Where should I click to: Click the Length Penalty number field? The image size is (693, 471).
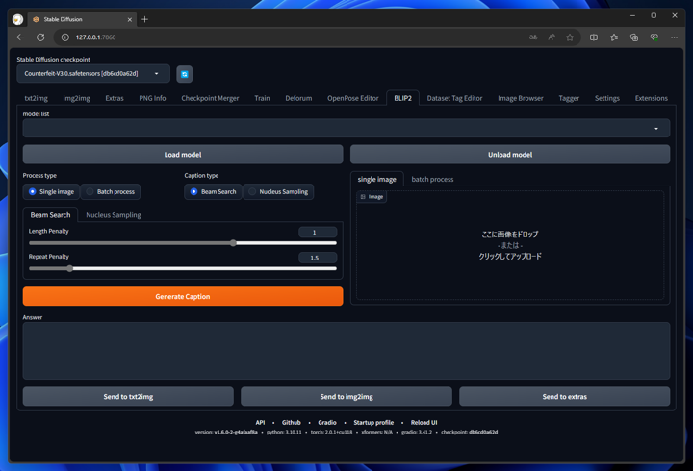point(318,233)
